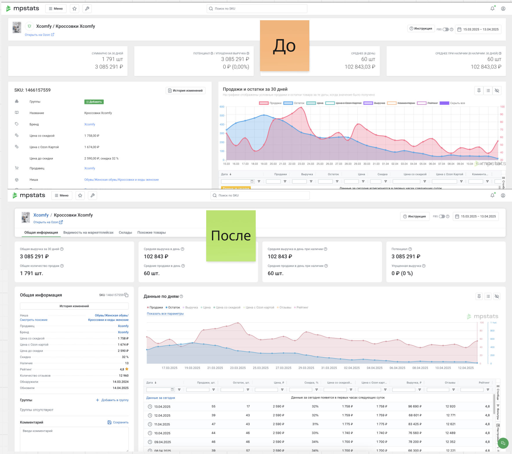Open notifications bell in the upper screenshot
This screenshot has width=512, height=454.
tap(492, 9)
